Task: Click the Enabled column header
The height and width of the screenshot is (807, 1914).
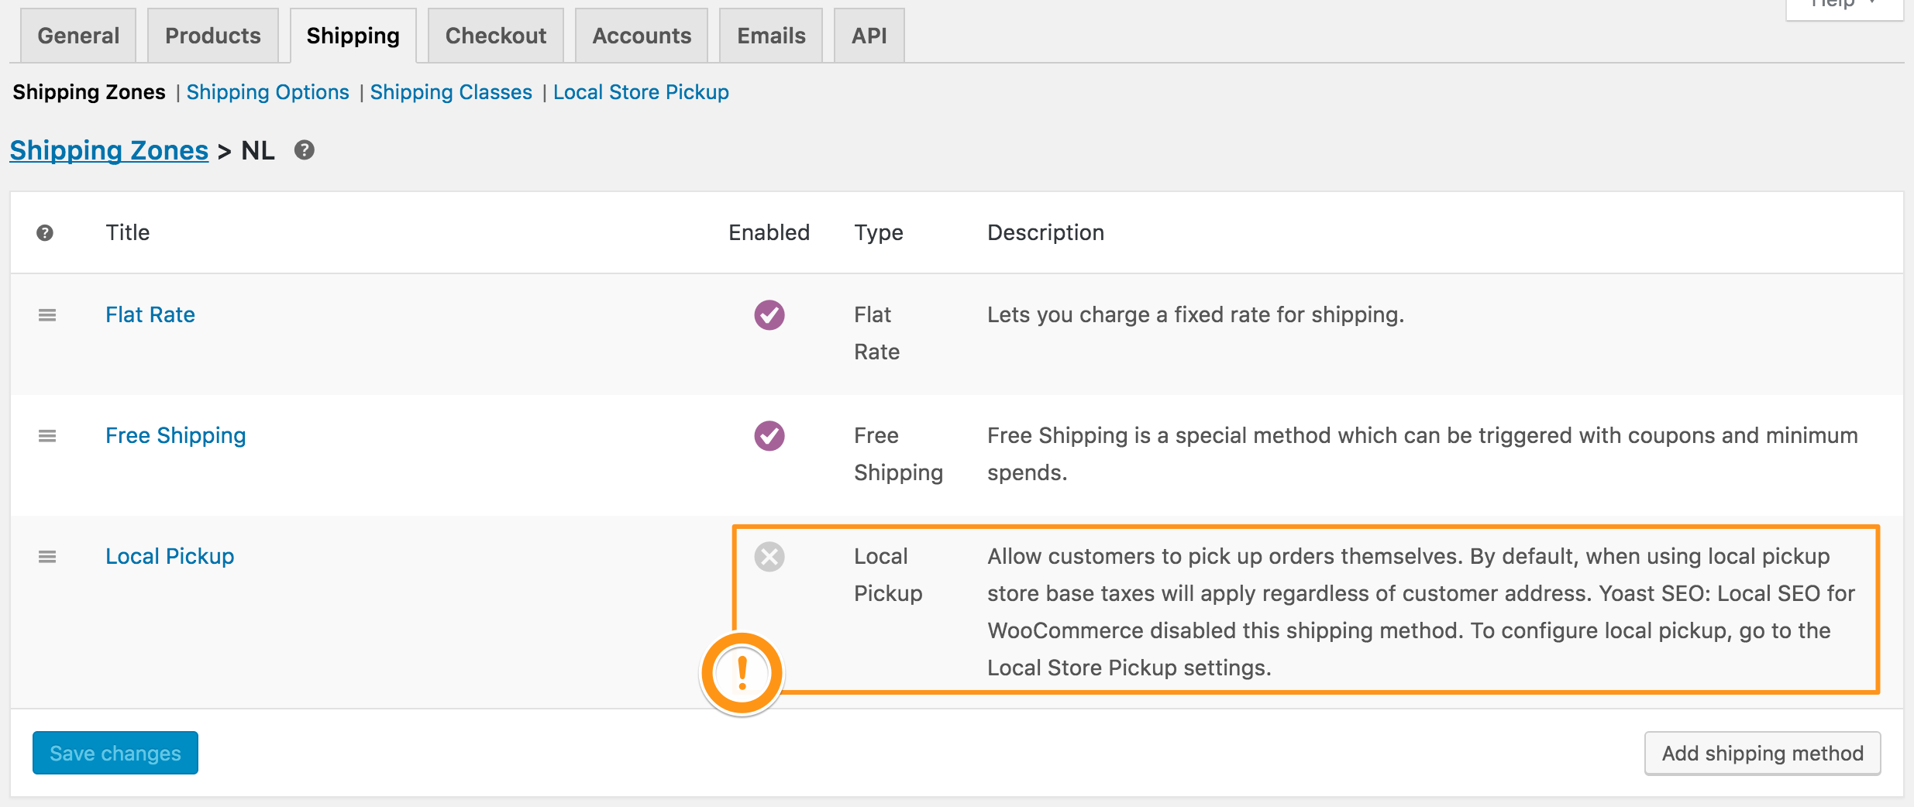Action: (769, 233)
